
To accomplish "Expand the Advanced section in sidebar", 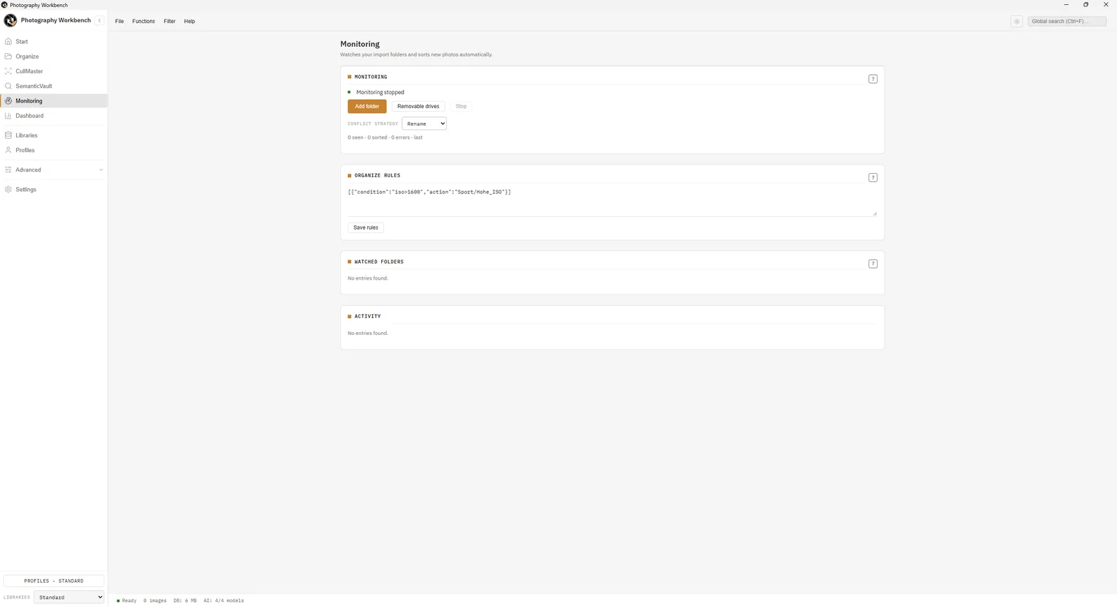I will pyautogui.click(x=101, y=170).
